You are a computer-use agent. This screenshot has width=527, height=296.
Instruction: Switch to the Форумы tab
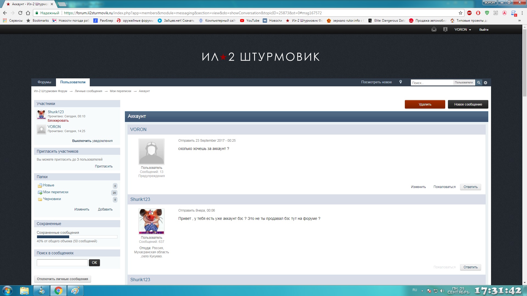(44, 82)
